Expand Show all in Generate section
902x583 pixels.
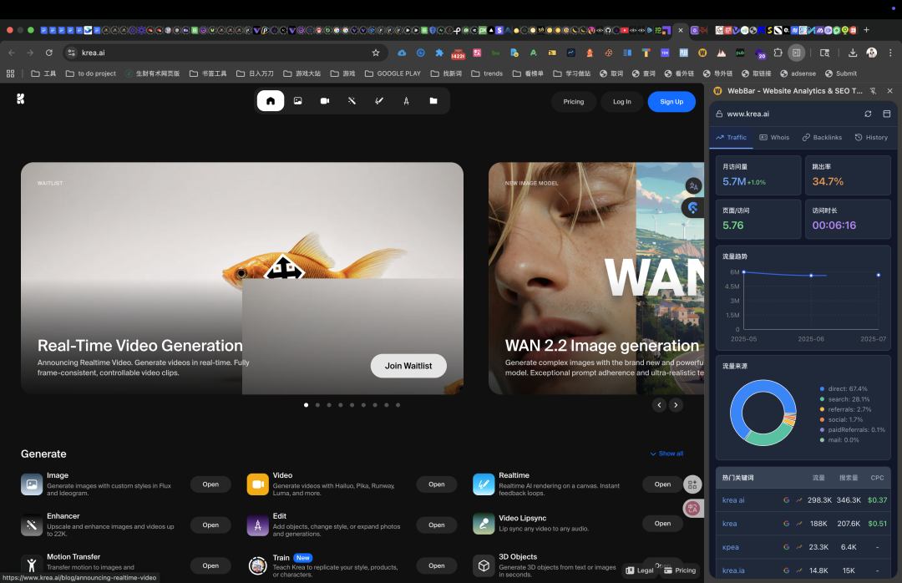tap(666, 454)
